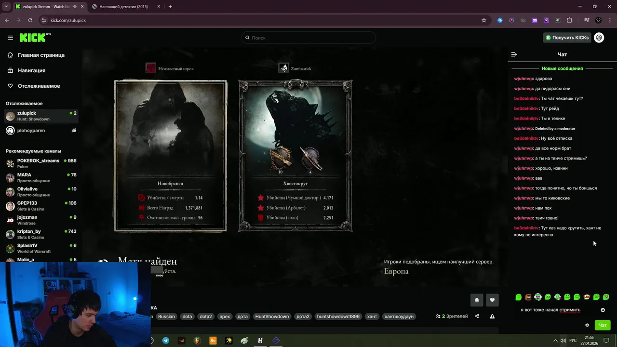This screenshot has width=617, height=347.
Task: Insert the brown angry face emote
Action: pos(528,297)
